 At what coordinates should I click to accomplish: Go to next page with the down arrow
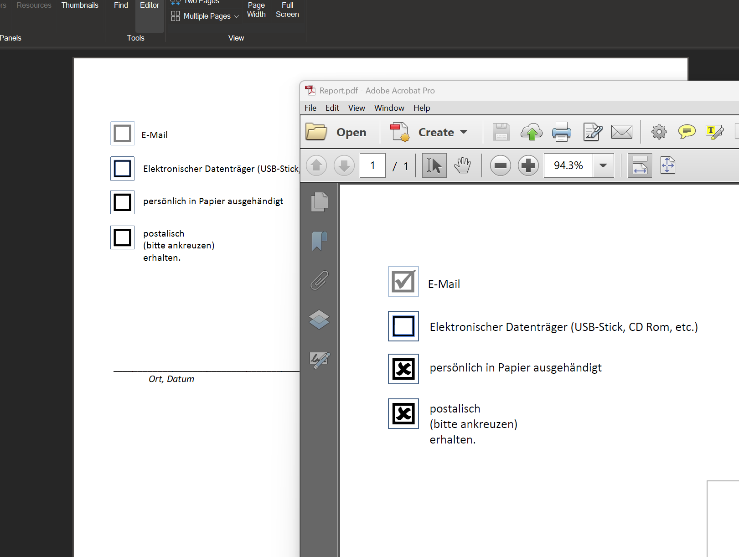point(344,165)
